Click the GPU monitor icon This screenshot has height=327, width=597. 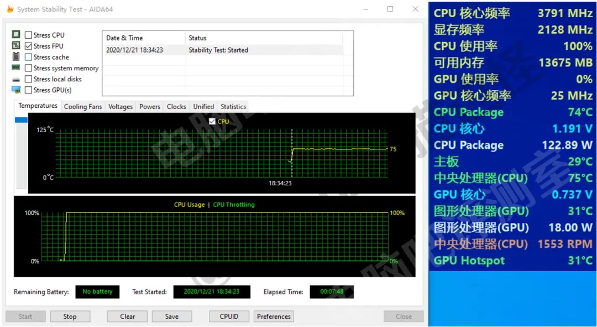16,90
